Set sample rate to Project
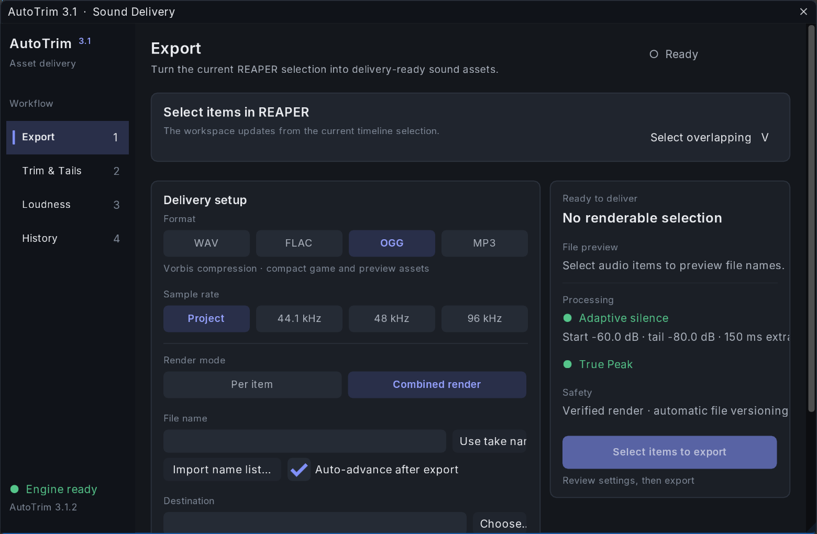817x534 pixels. click(x=206, y=319)
